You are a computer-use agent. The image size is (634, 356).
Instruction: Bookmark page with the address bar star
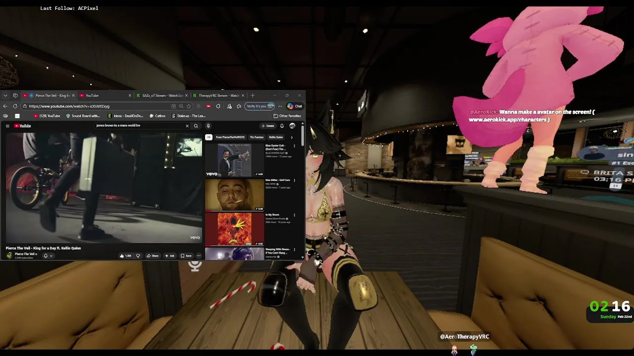coord(189,106)
